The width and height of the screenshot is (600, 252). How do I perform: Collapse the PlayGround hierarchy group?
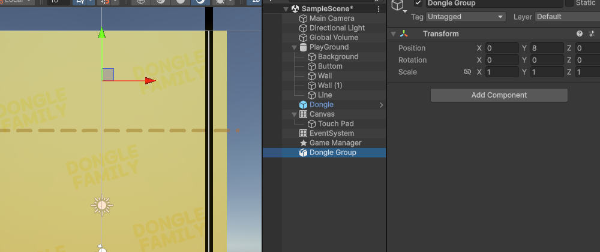[294, 47]
